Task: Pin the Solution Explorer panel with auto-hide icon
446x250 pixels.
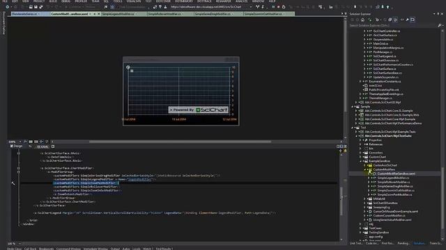Action: (x=438, y=14)
